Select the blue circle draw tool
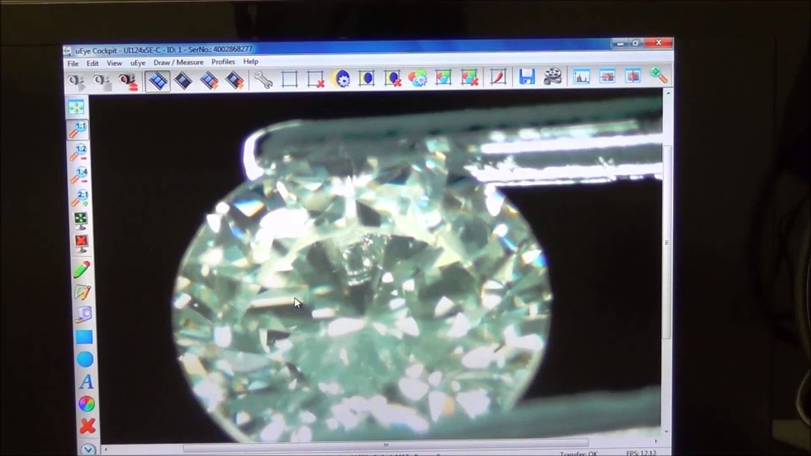Image resolution: width=811 pixels, height=456 pixels. pos(85,359)
